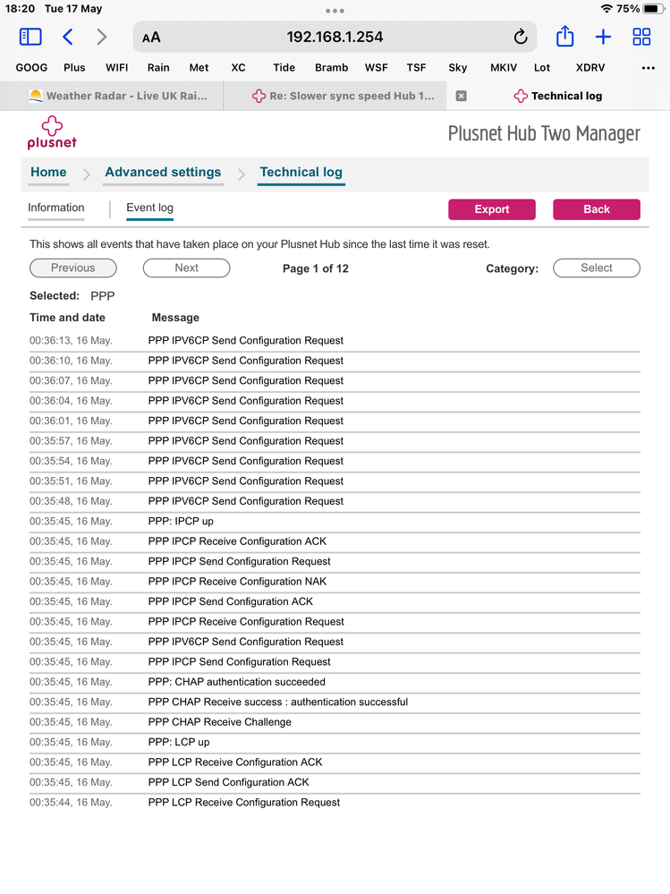Open the Share sheet icon

pyautogui.click(x=564, y=37)
